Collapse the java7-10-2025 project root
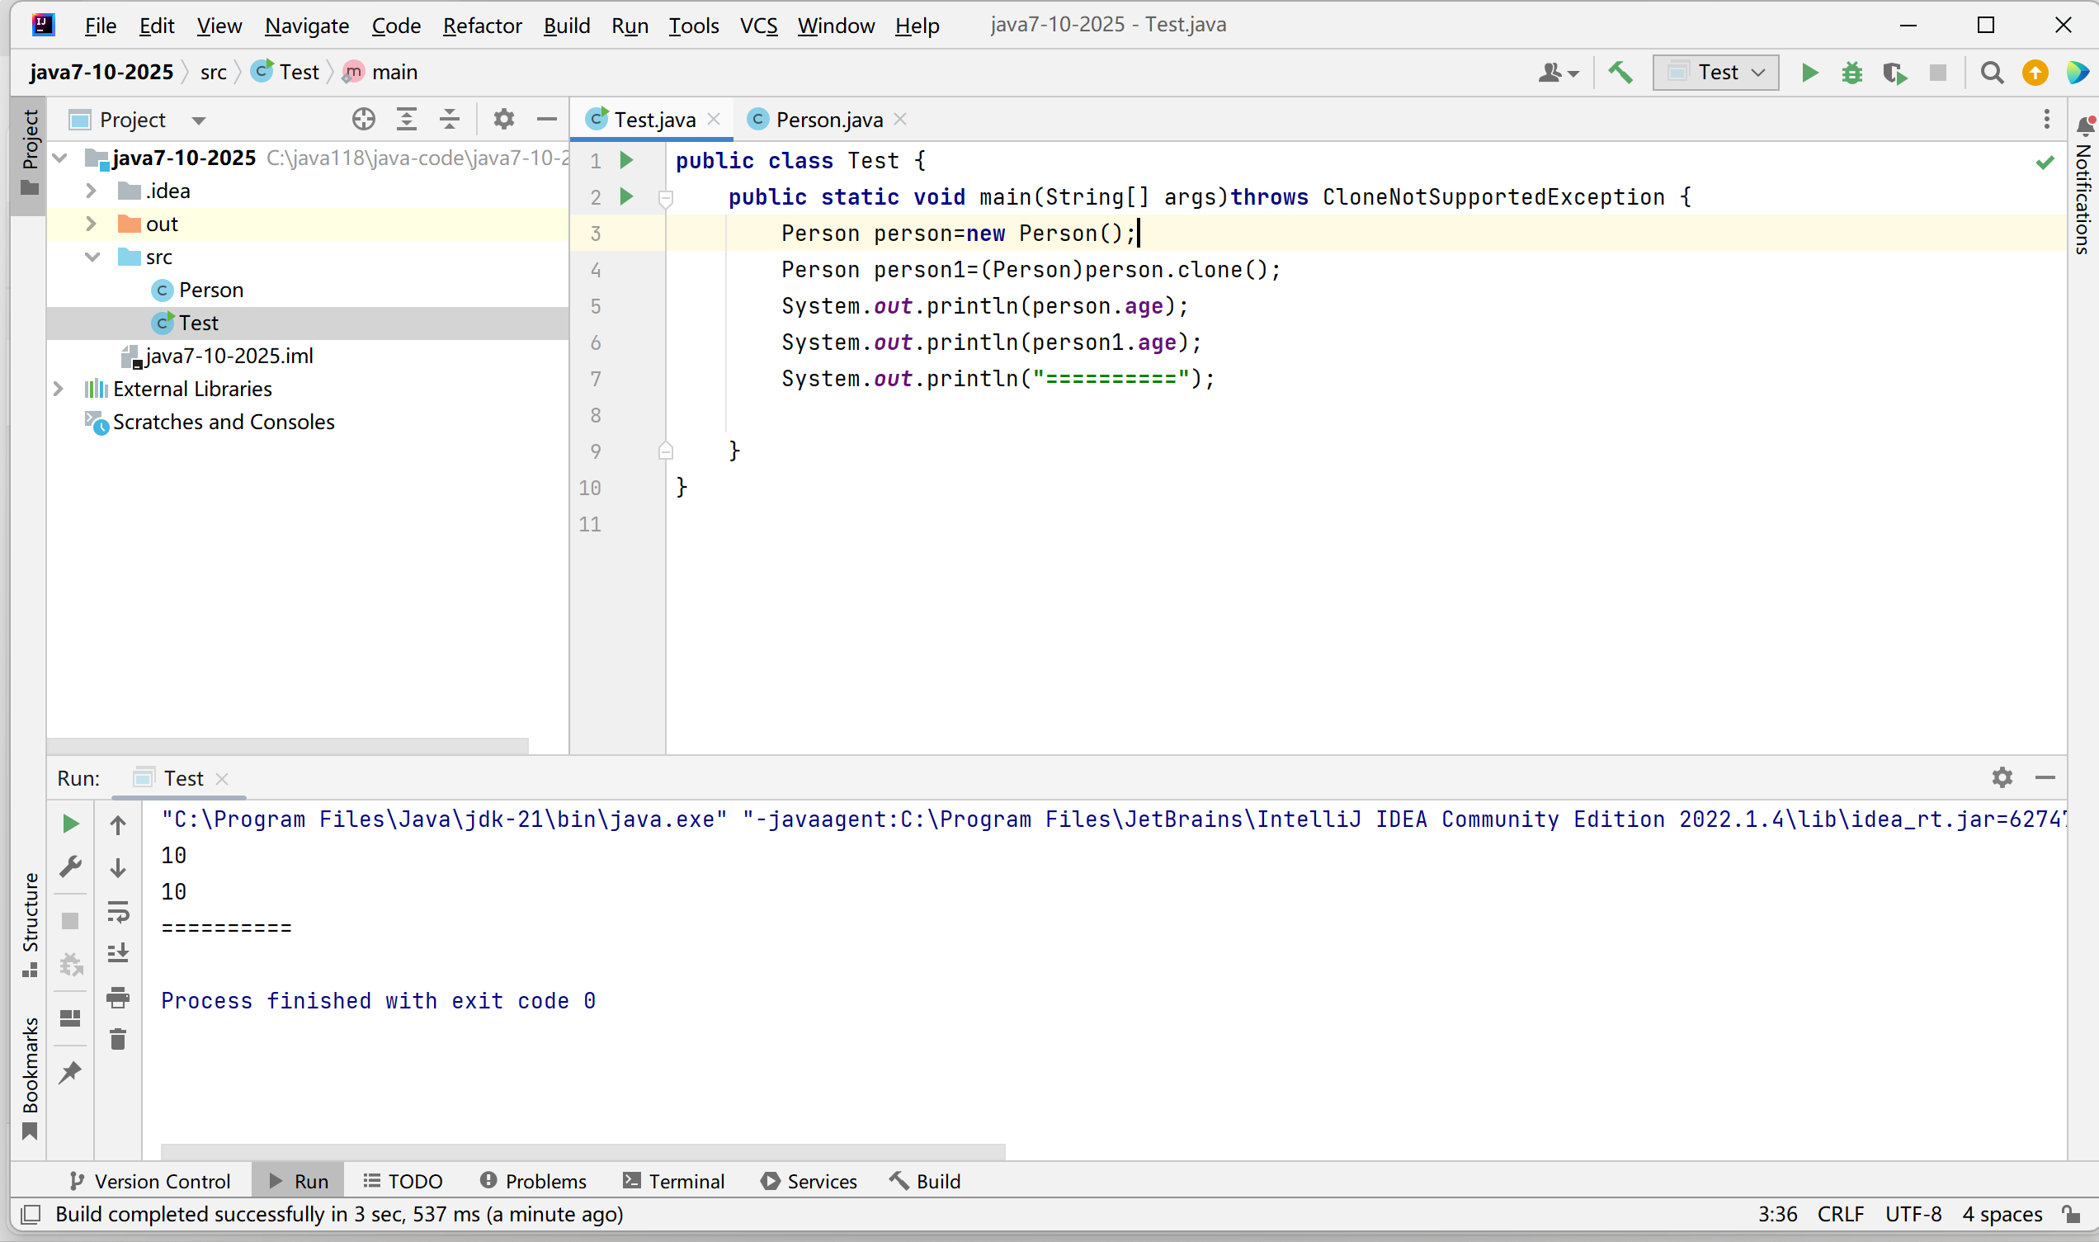This screenshot has width=2099, height=1242. (x=60, y=158)
